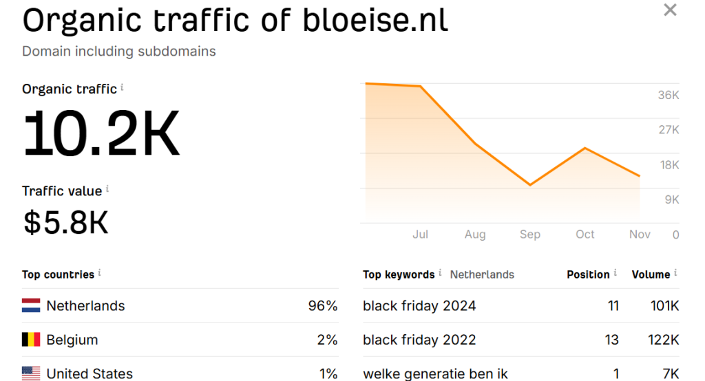Open keyword "black friday 2024"
Viewport: 705px width, 381px height.
click(419, 306)
